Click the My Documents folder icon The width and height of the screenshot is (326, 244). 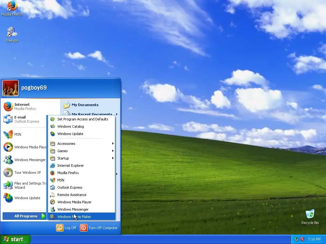coord(67,105)
